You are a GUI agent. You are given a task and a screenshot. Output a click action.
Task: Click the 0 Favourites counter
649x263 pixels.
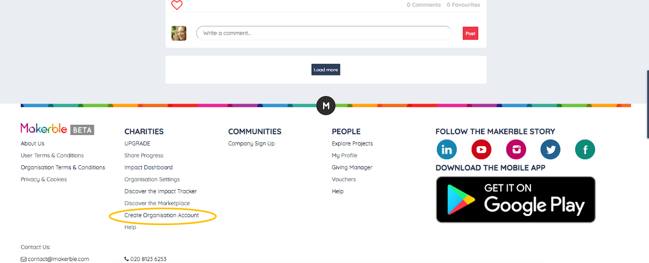tap(463, 5)
